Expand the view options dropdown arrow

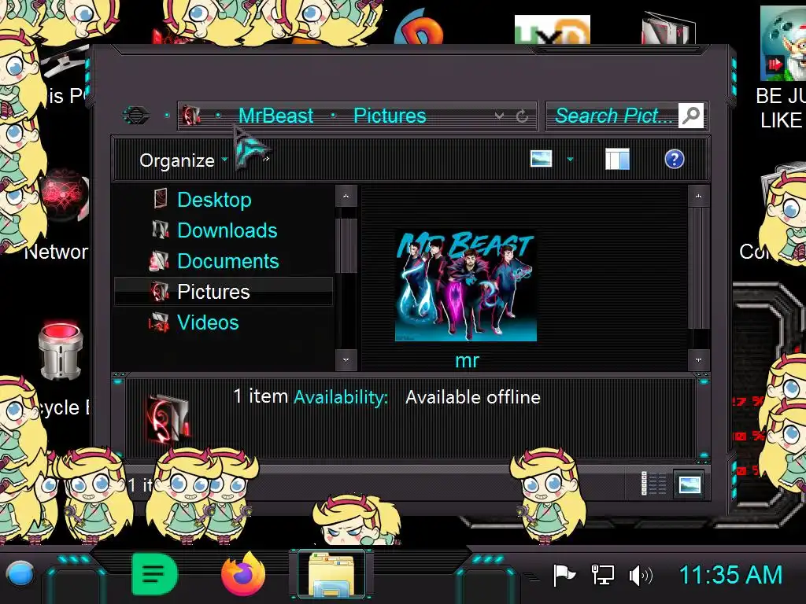pyautogui.click(x=570, y=159)
